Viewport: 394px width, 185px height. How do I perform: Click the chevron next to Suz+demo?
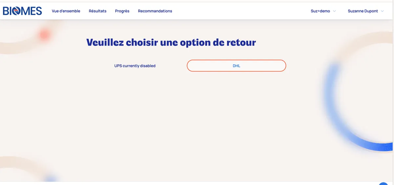tap(334, 11)
